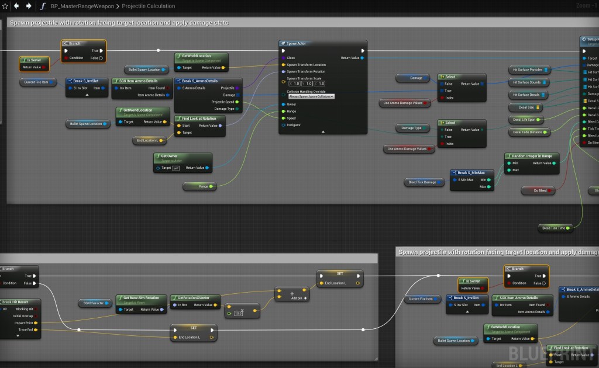
Task: Click the favorite star icon in breadcrumb bar
Action: pos(5,6)
